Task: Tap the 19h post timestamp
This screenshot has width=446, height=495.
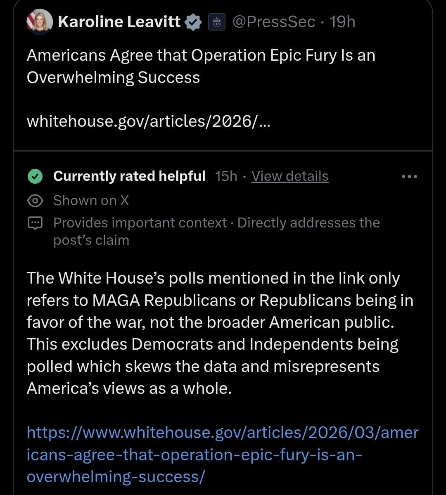Action: coord(342,22)
